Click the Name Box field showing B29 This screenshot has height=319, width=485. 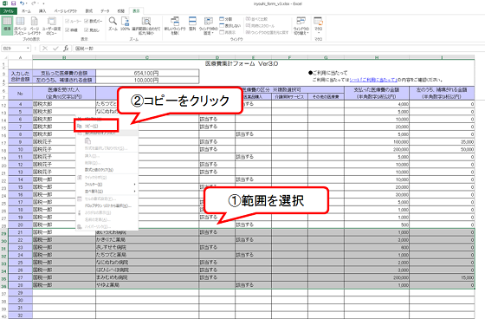click(14, 49)
